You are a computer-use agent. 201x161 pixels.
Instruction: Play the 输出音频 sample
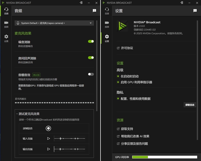click(48, 149)
